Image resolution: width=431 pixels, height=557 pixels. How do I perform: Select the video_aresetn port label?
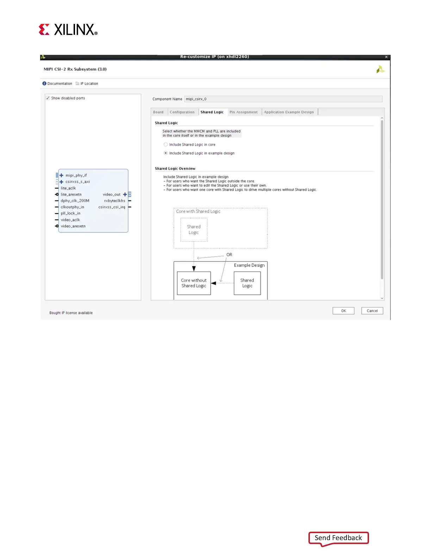tap(73, 226)
